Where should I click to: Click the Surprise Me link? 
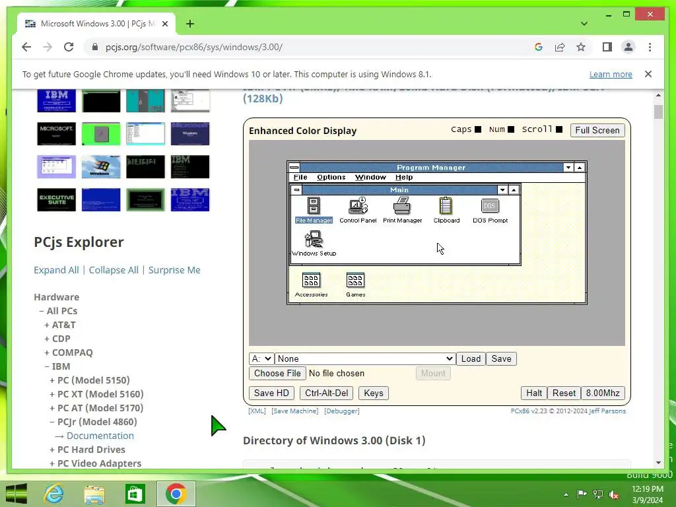pos(174,270)
